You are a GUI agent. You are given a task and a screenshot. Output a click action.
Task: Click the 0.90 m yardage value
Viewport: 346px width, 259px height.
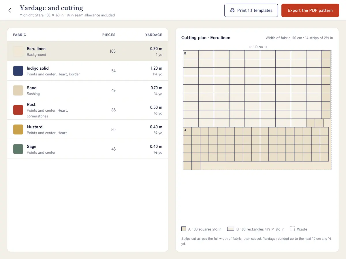(156, 49)
